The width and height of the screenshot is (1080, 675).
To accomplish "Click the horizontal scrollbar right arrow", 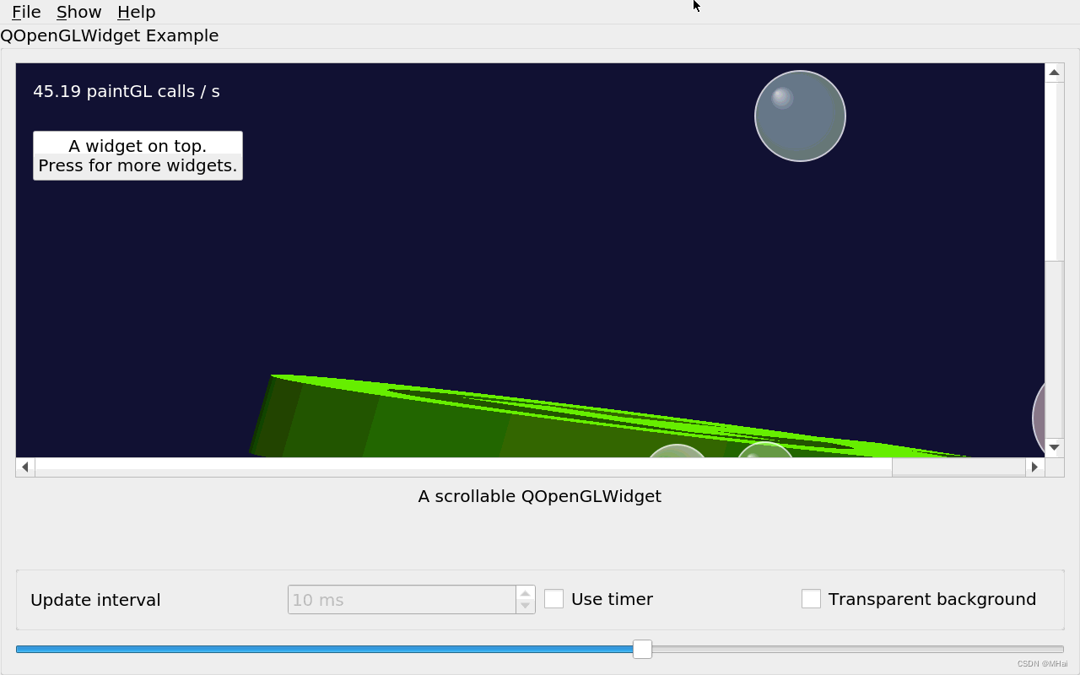I will tap(1035, 467).
